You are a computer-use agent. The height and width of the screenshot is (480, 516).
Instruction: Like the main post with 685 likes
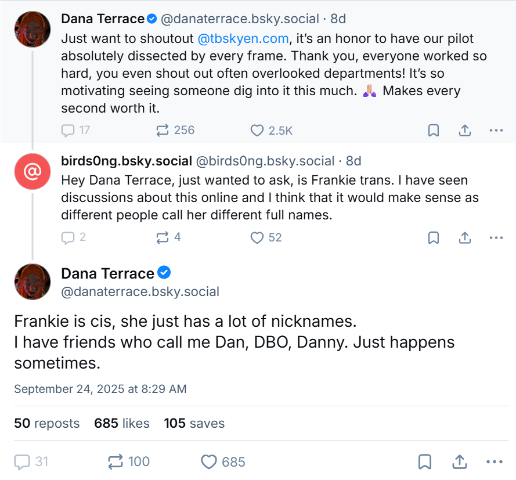click(x=209, y=462)
